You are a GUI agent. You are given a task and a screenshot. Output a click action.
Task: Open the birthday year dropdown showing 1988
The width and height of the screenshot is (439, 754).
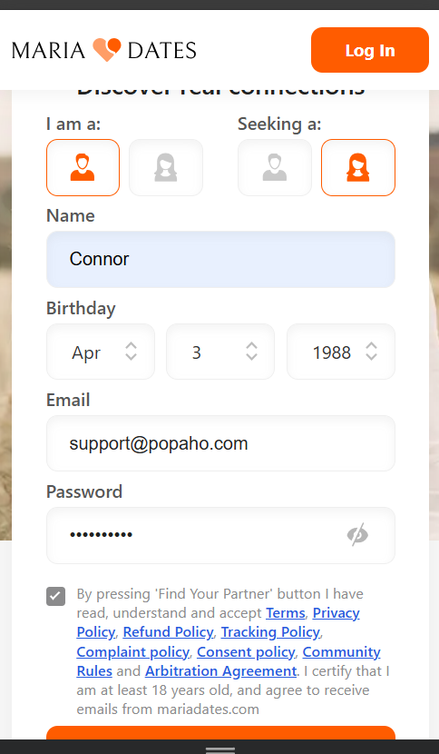tap(340, 352)
